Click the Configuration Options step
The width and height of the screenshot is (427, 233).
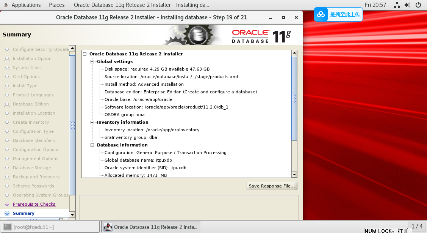[x=36, y=150]
